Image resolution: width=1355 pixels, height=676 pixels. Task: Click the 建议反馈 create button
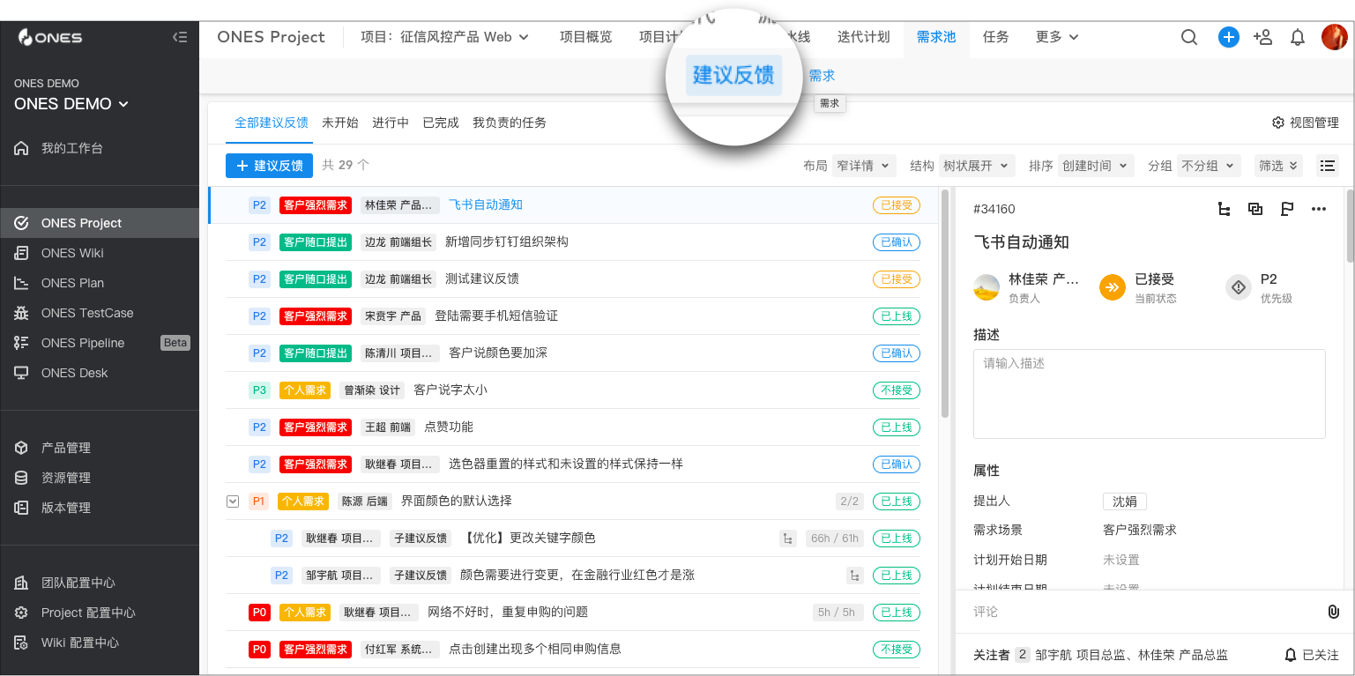tap(269, 165)
